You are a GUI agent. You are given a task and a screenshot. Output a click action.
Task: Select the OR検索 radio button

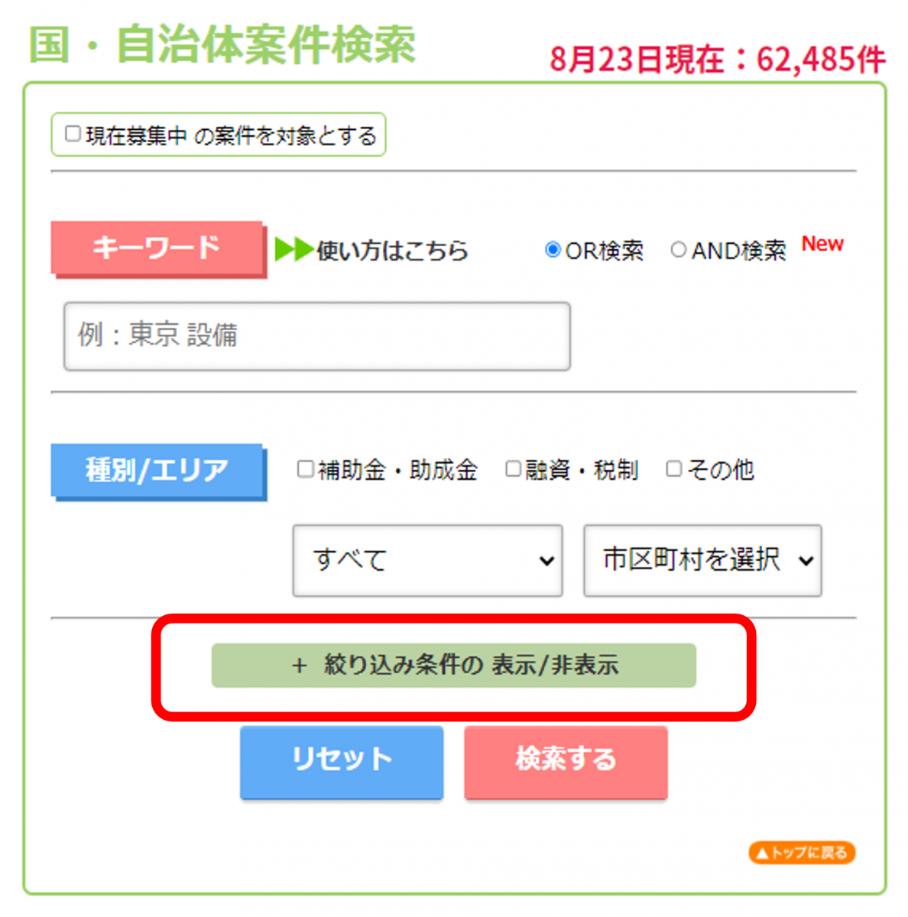tap(552, 249)
